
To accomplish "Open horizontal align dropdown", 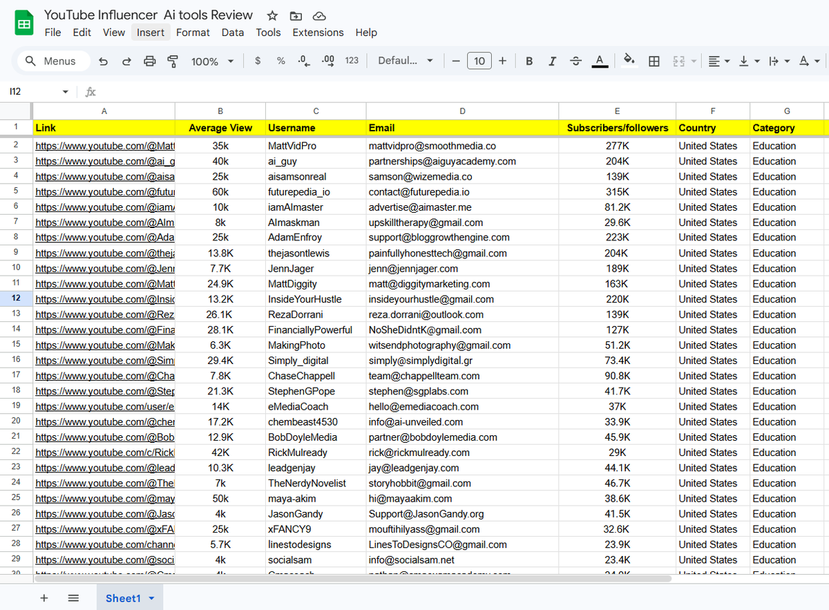I will [719, 61].
